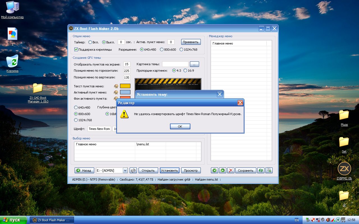Click the orange speaker volume tray icon
This screenshot has height=224, width=359.
(328, 220)
